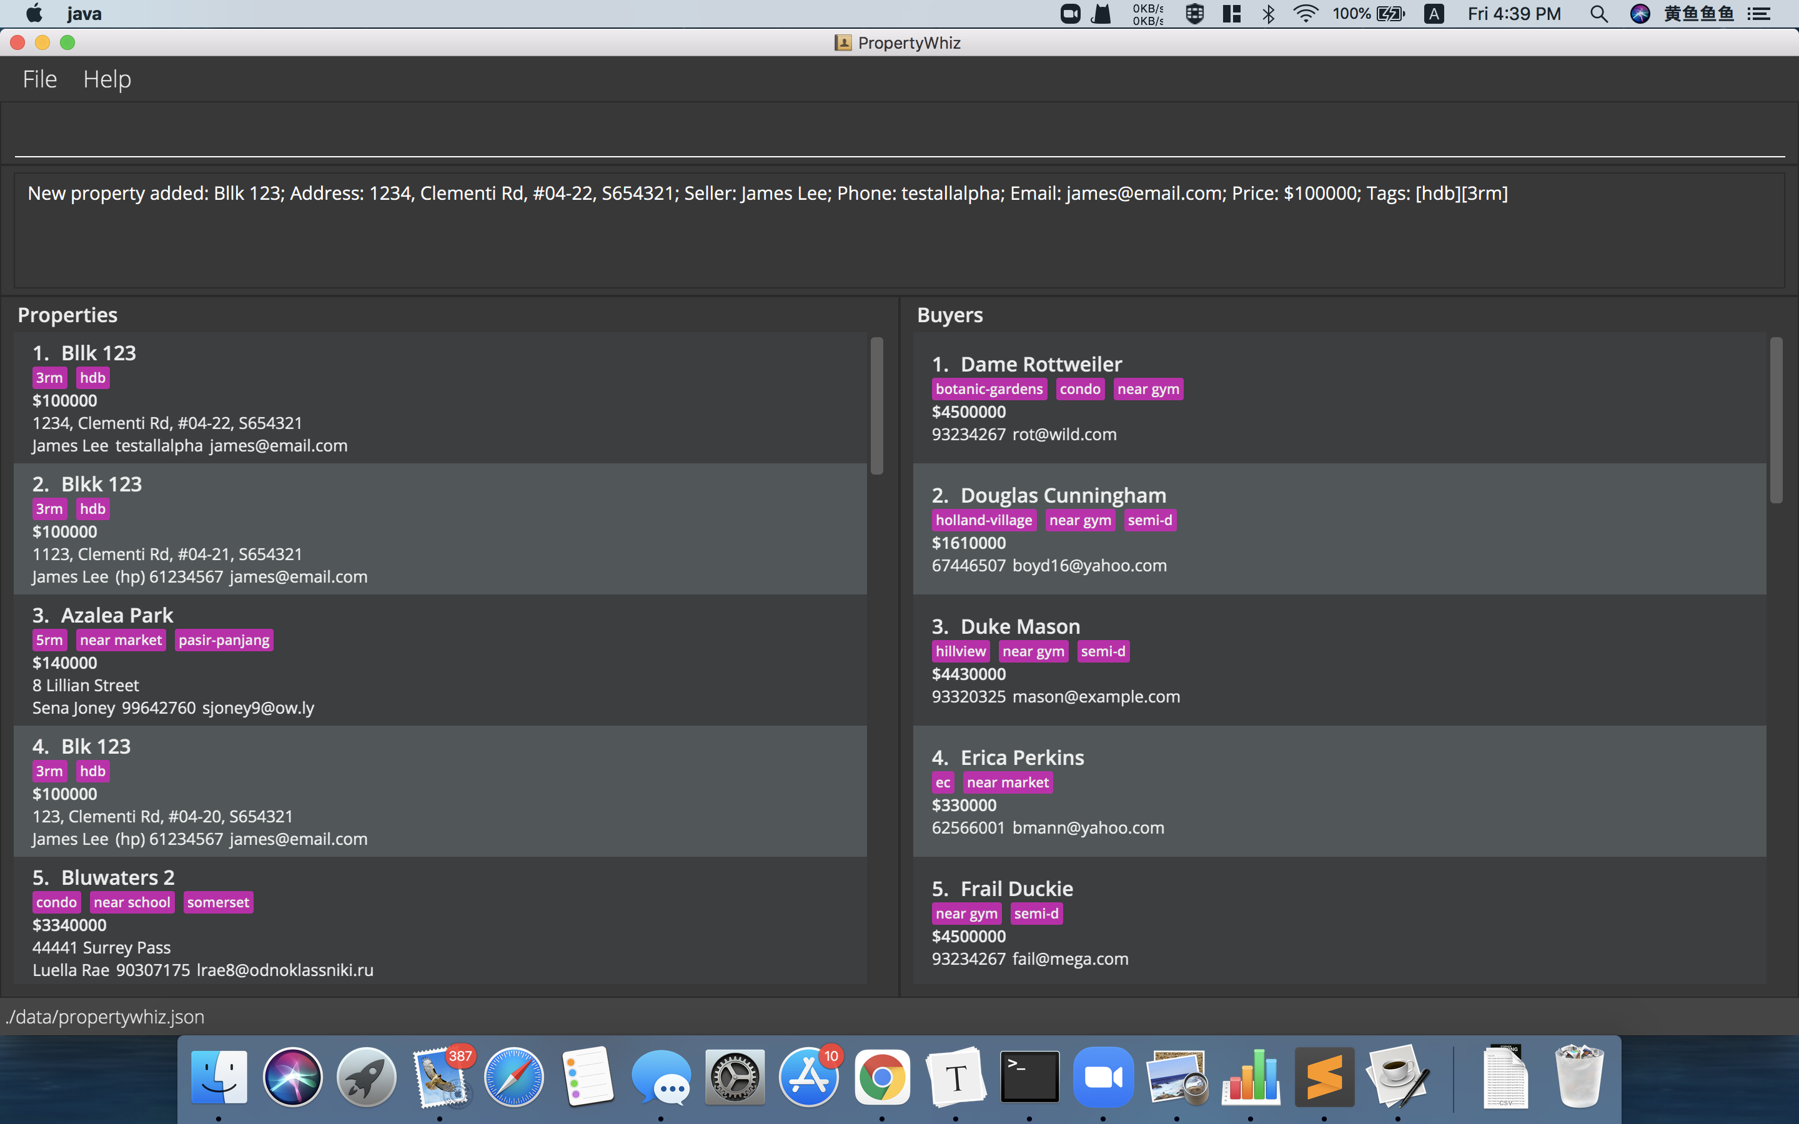Open App Store from the dock
This screenshot has height=1124, width=1799.
click(x=808, y=1077)
